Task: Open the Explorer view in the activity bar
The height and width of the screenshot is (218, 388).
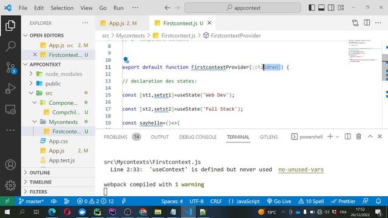Action: [x=10, y=25]
